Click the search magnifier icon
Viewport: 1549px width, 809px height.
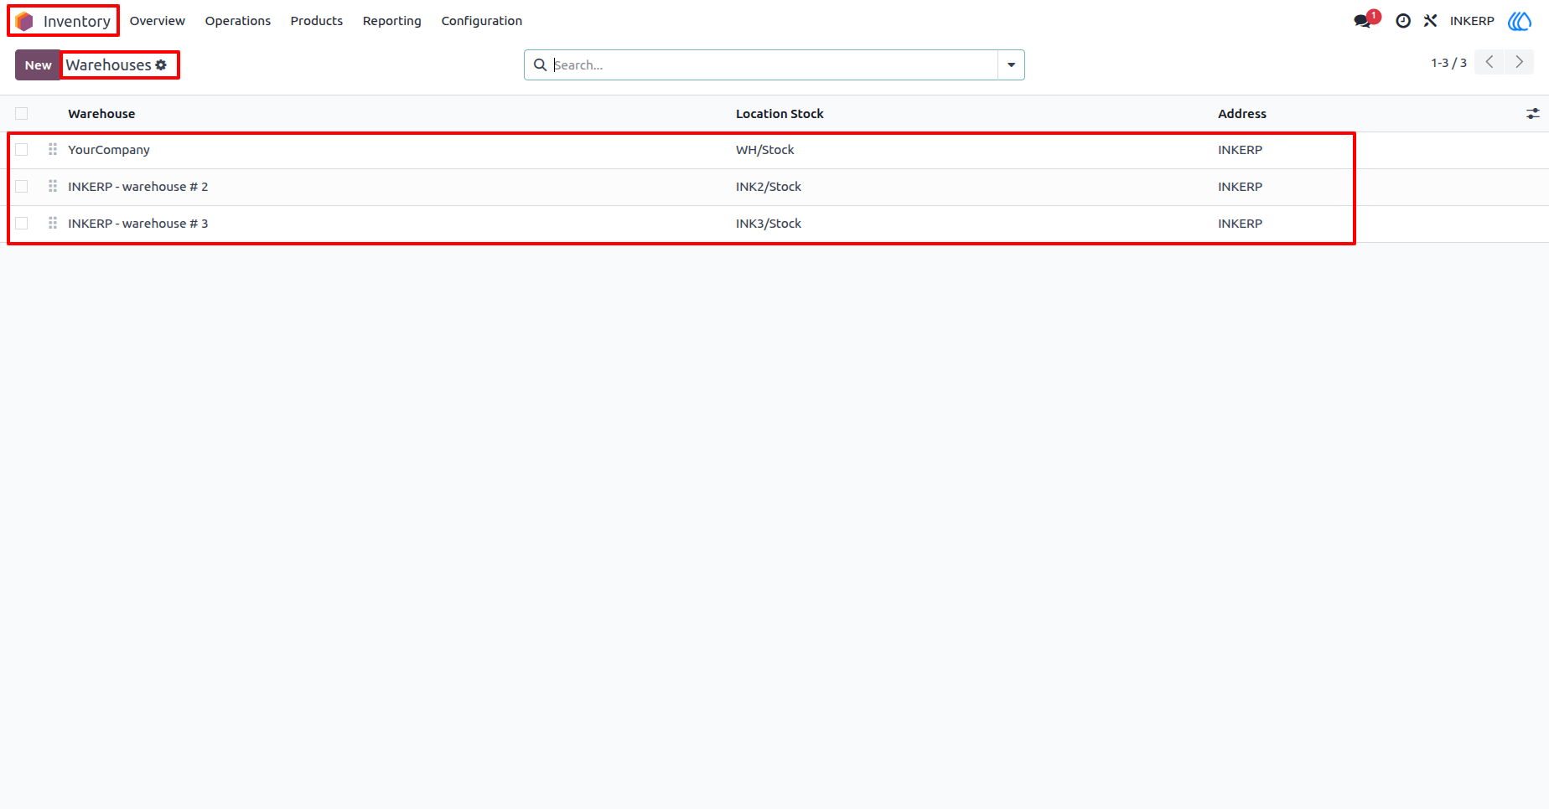pos(541,65)
